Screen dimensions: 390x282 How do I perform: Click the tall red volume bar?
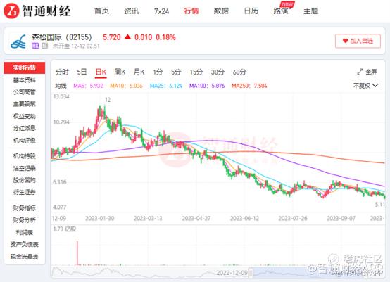[x=77, y=253]
